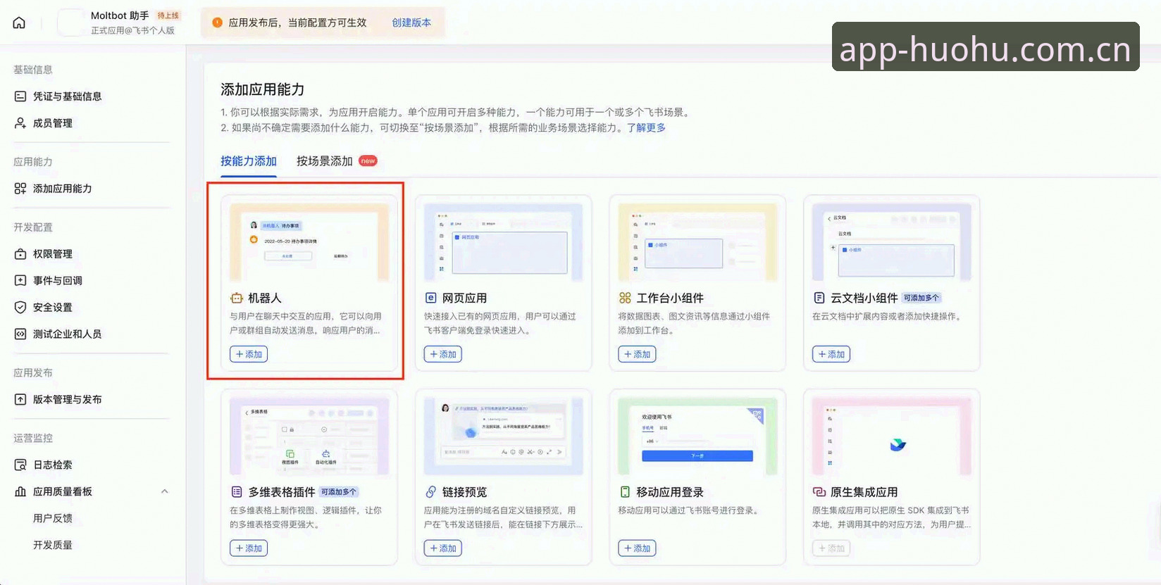Add the 机器人 capability
This screenshot has height=585, width=1161.
click(x=249, y=354)
